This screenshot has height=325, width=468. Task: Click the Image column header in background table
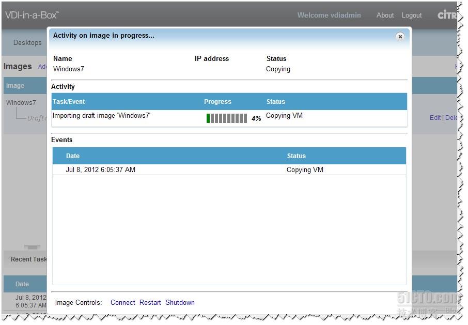pos(15,86)
